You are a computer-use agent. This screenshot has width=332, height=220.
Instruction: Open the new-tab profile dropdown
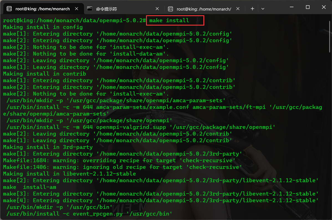(263, 9)
